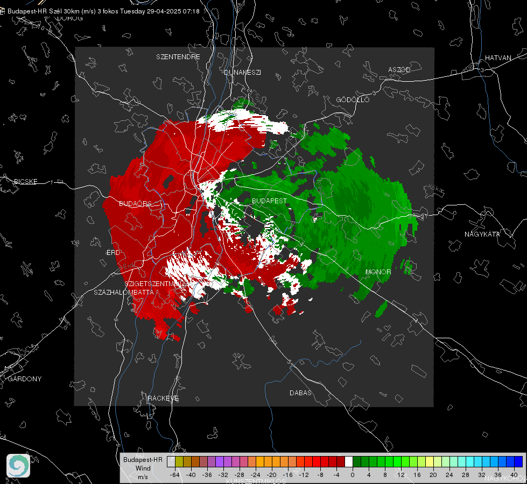This screenshot has width=527, height=484.
Task: Select the yellow swatch above 20
Action: tap(430, 462)
